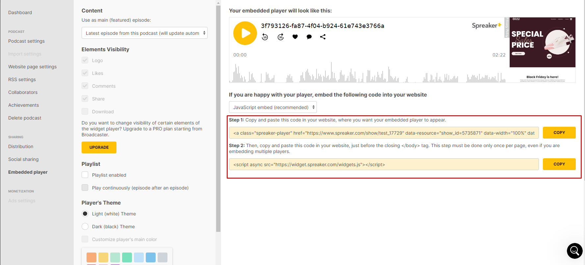Click the rewind 10 seconds icon
Viewport: 585px width, 265px height.
click(x=265, y=37)
